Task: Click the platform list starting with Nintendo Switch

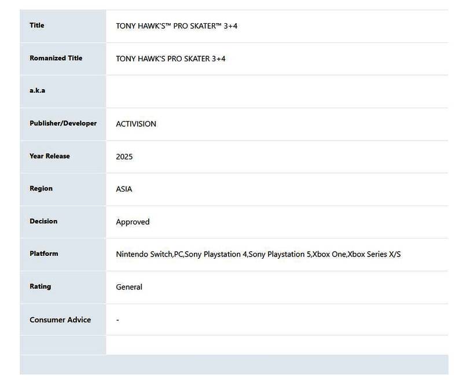Action: tap(258, 254)
